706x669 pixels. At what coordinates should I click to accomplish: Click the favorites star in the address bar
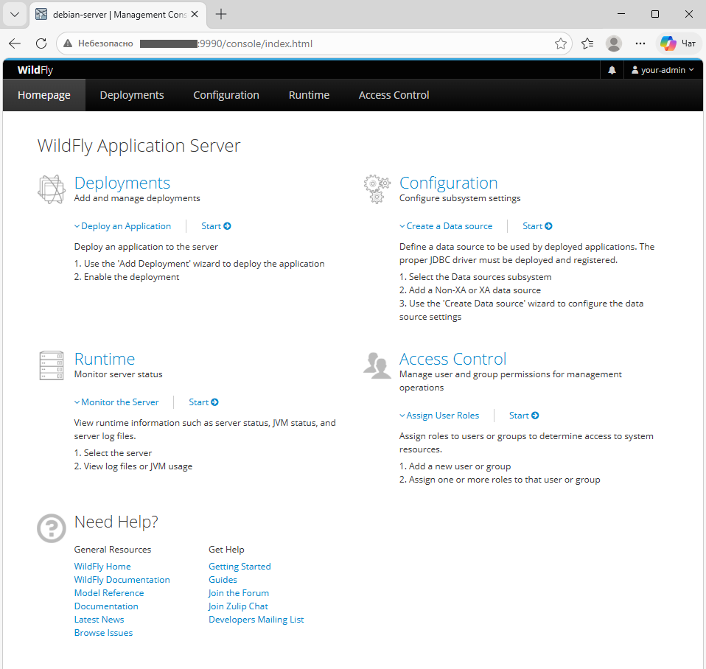point(561,43)
